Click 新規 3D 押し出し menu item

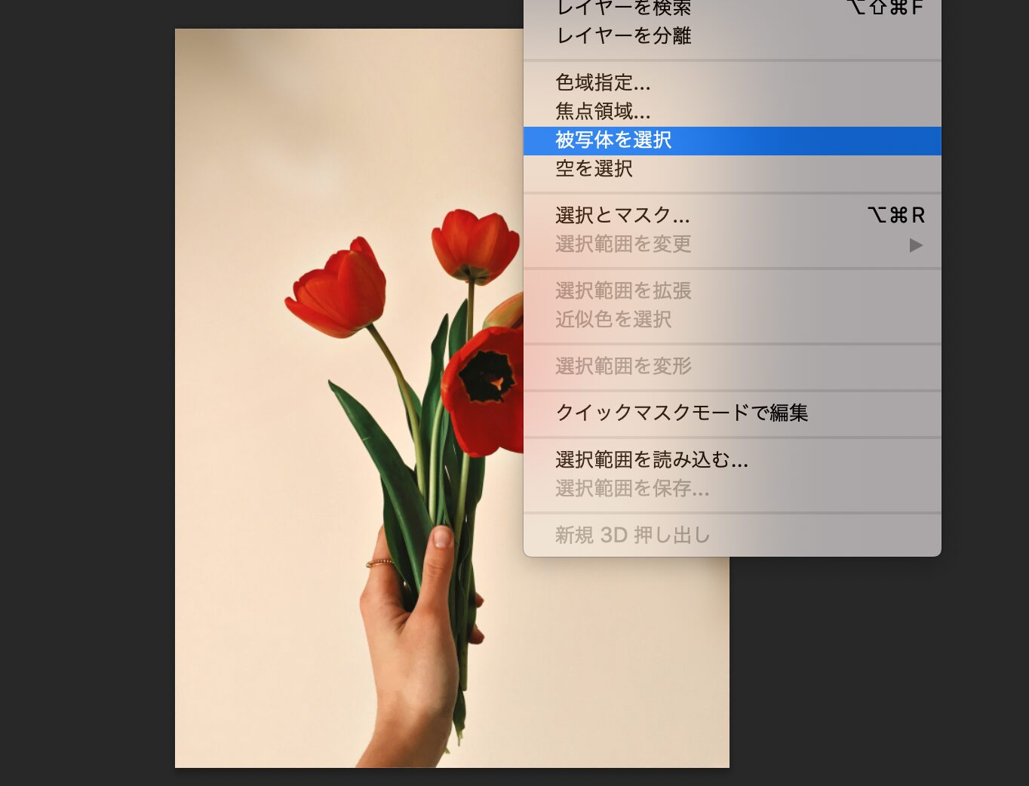[632, 536]
